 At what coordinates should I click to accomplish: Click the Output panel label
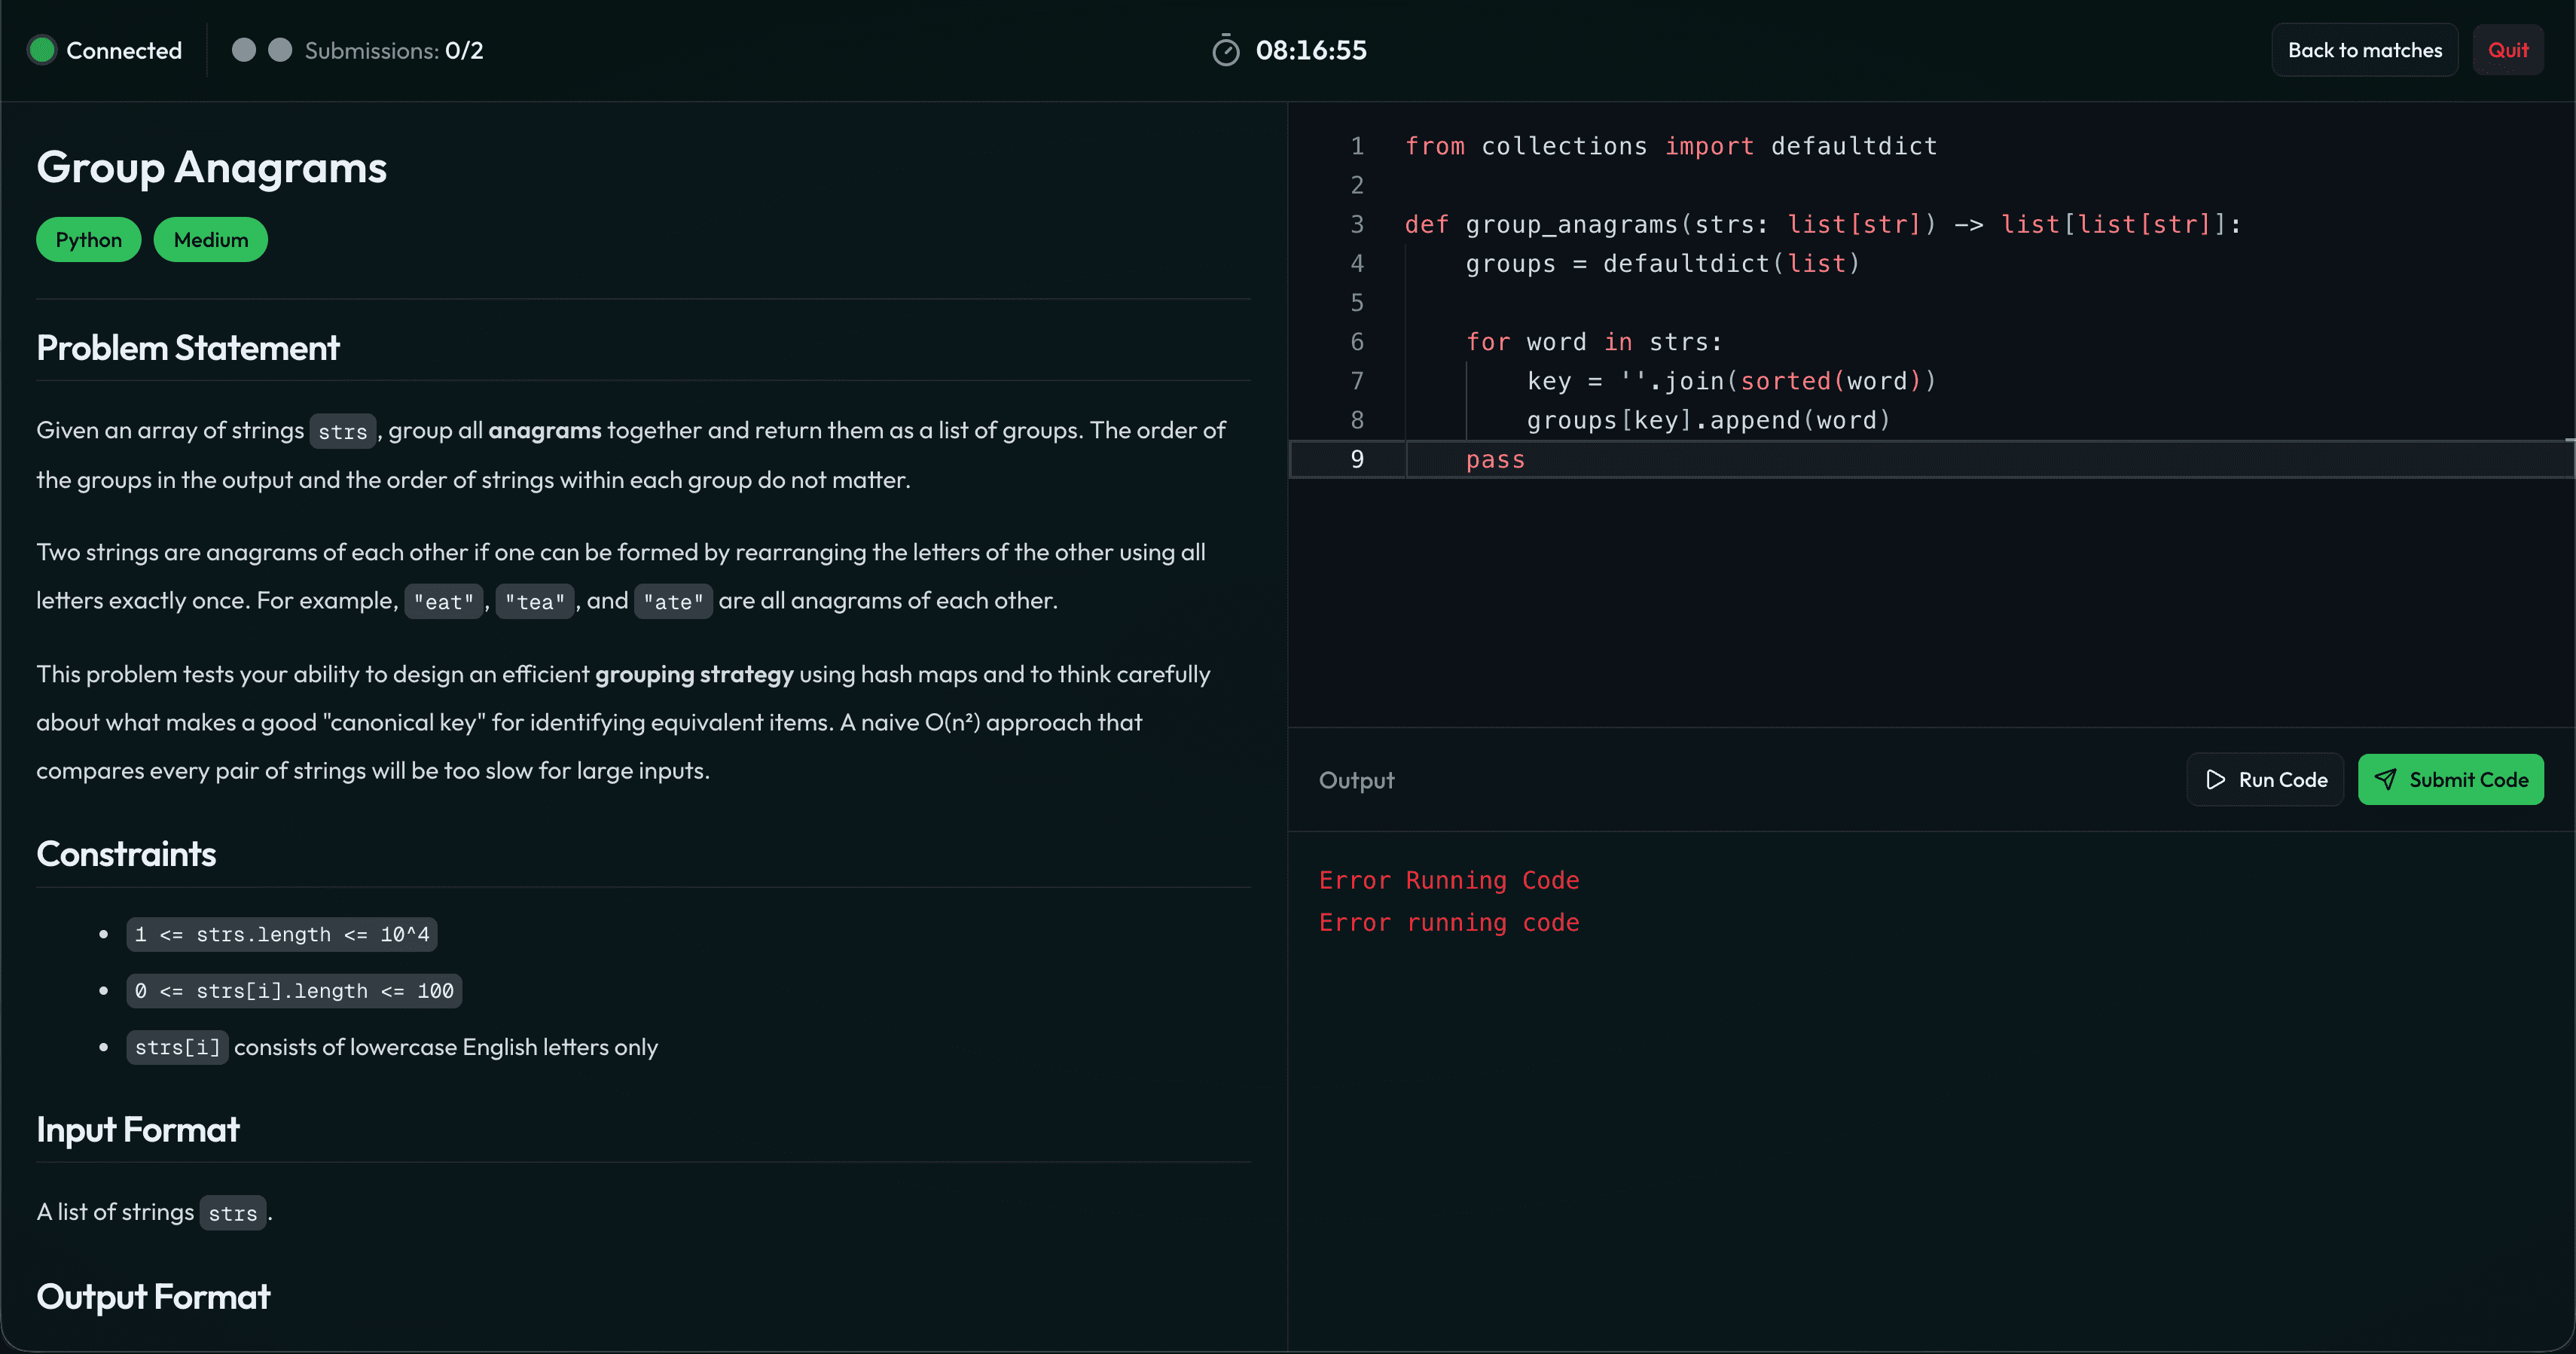(x=1356, y=780)
